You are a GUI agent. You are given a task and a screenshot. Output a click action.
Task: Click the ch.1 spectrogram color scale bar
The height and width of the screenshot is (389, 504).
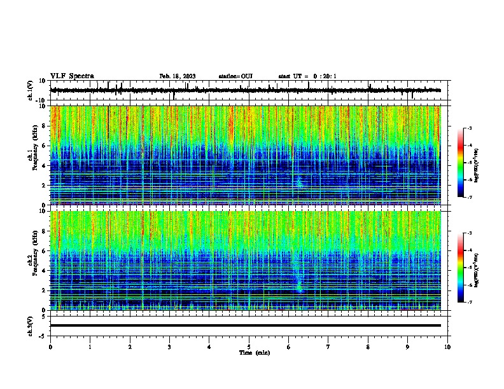(x=460, y=163)
